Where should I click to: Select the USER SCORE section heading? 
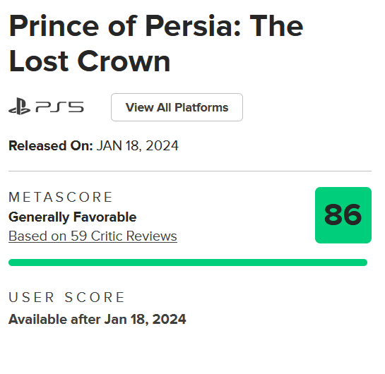tap(67, 297)
